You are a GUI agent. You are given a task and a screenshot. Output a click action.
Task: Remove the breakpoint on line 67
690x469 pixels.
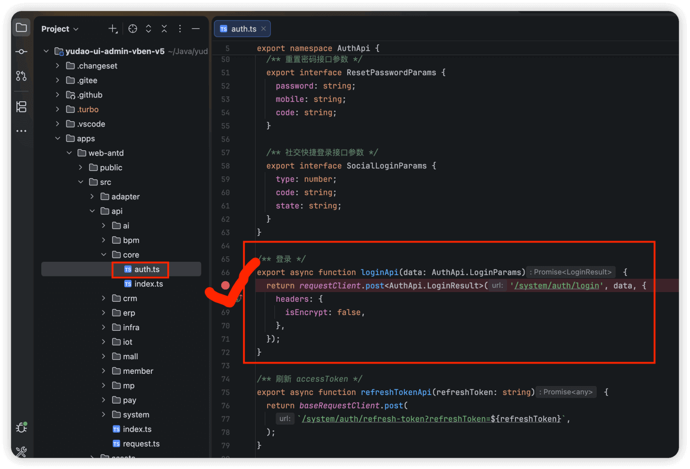tap(225, 285)
